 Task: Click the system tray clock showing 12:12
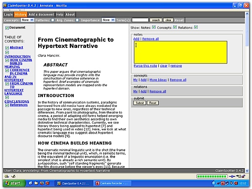coord(243,183)
